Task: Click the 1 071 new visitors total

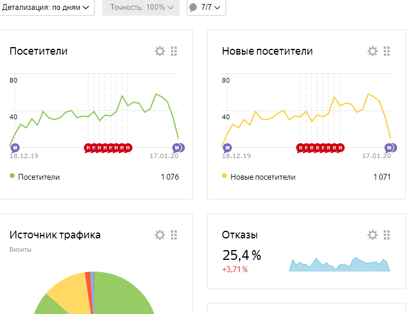Action: (382, 177)
